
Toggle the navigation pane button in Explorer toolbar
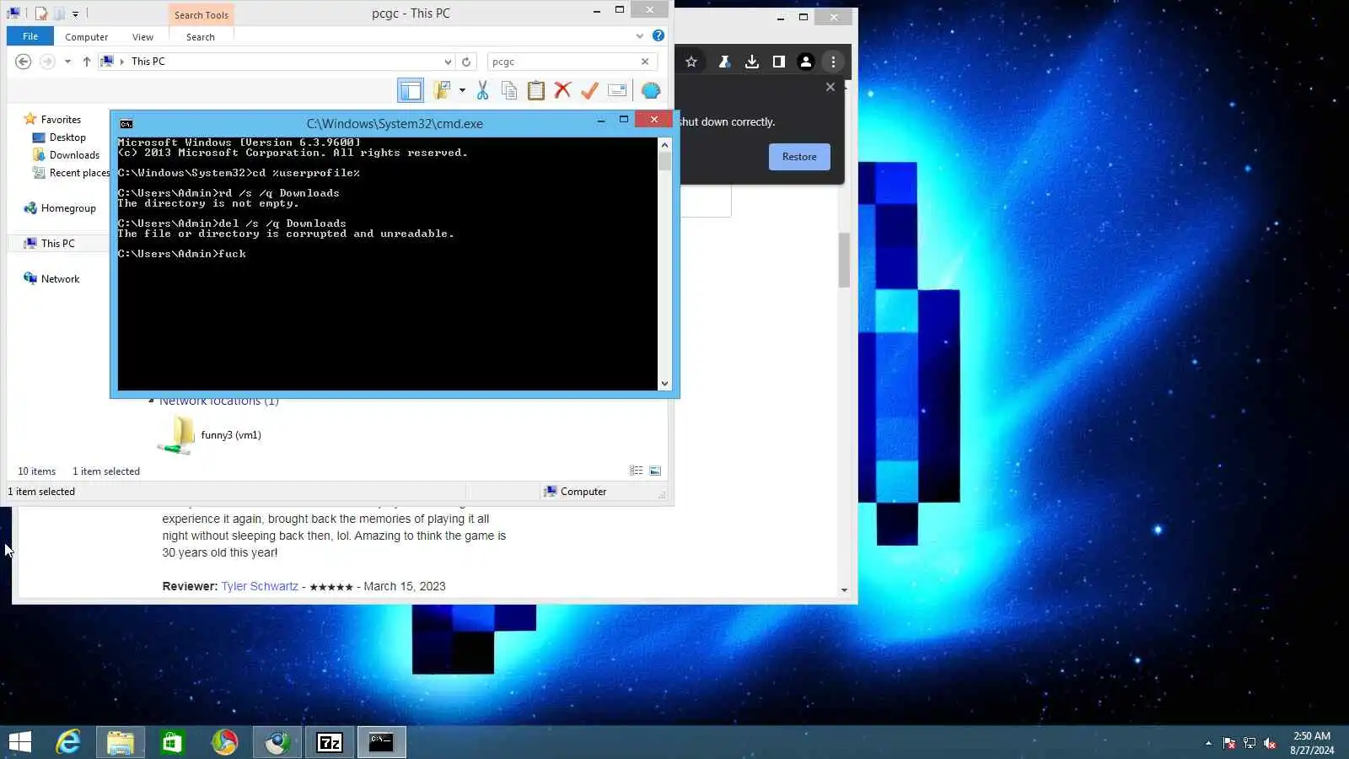tap(411, 90)
